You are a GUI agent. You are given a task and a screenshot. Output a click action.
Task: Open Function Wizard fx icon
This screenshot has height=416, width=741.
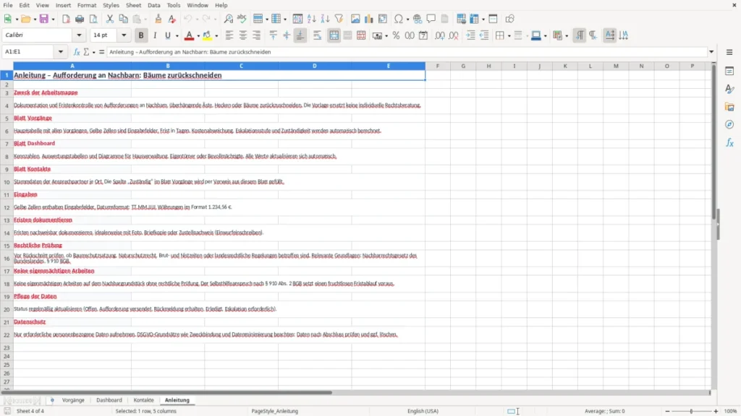click(x=77, y=52)
